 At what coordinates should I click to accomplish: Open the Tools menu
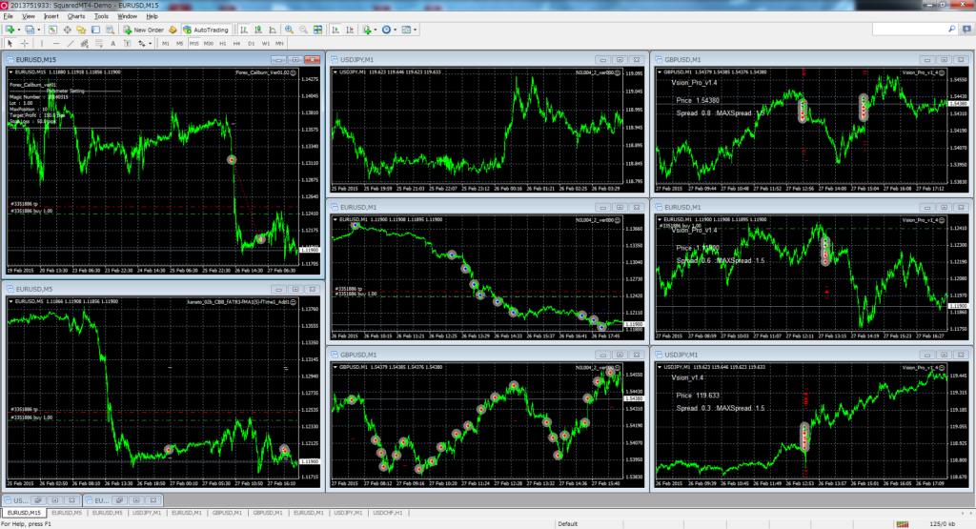(101, 16)
